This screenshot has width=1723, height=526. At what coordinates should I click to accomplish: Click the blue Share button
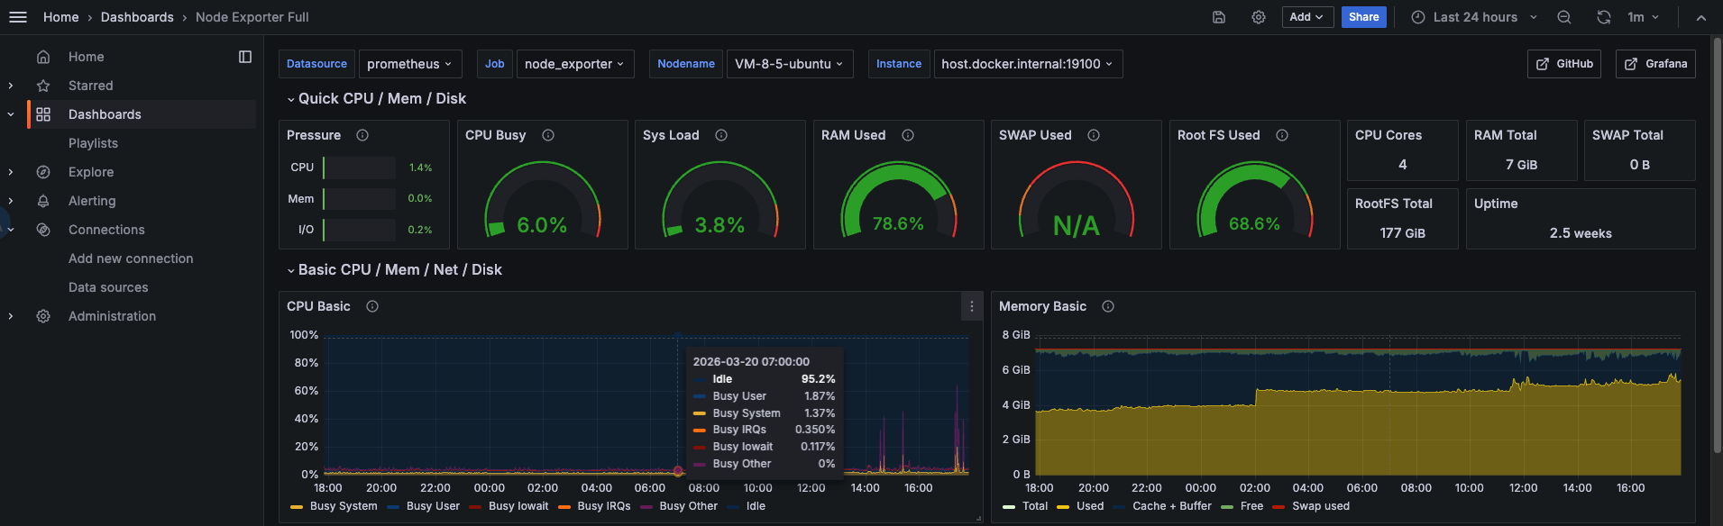[x=1363, y=17]
